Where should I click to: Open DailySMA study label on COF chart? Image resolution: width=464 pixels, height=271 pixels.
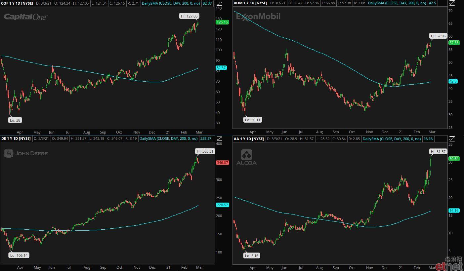[x=170, y=3]
